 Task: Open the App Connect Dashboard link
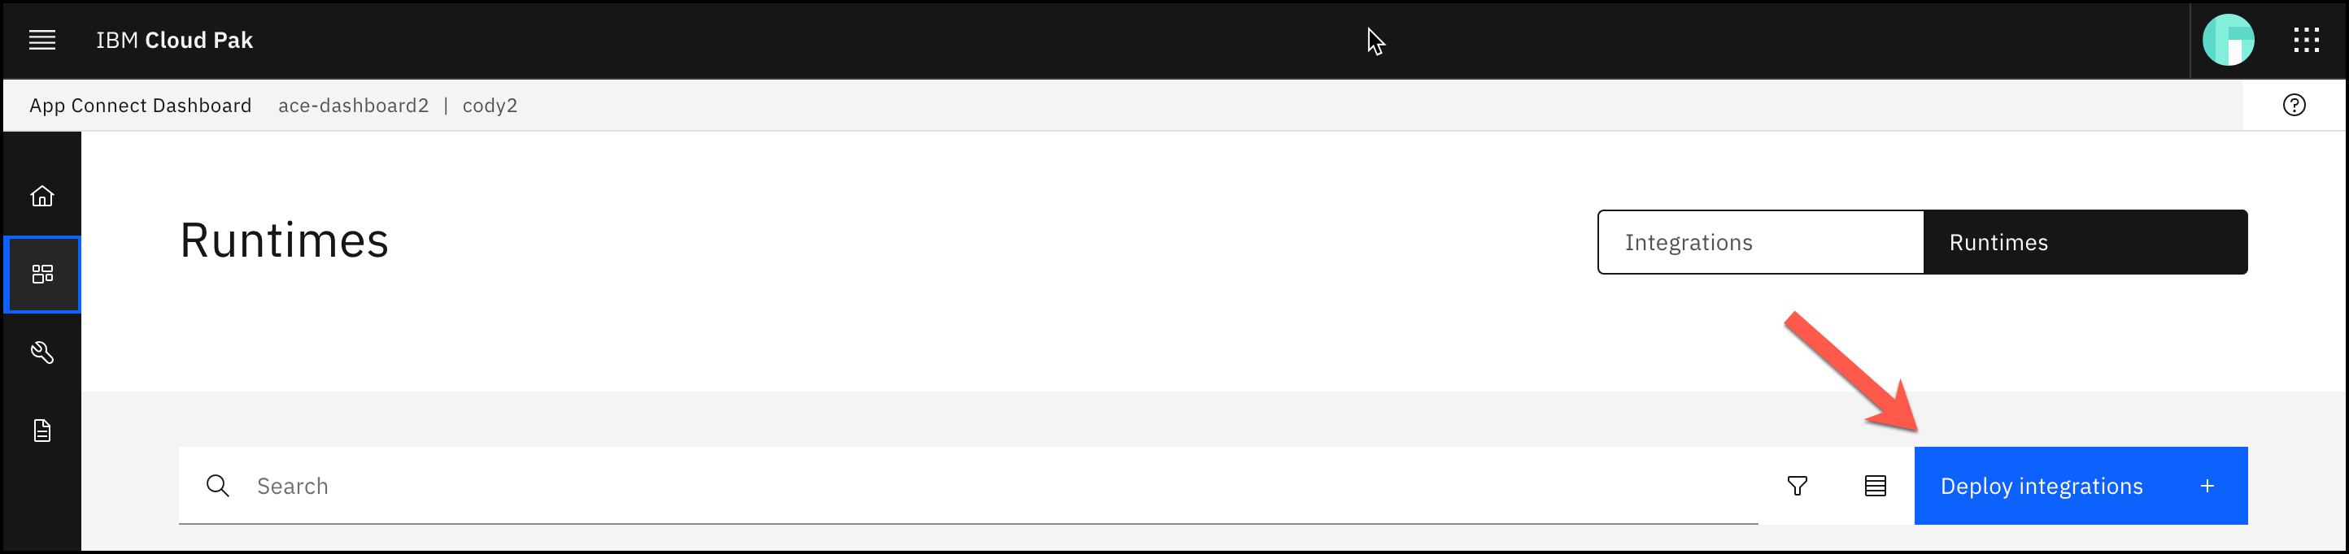(x=141, y=105)
